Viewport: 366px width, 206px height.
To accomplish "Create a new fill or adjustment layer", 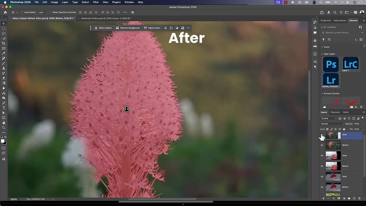I will [x=344, y=198].
